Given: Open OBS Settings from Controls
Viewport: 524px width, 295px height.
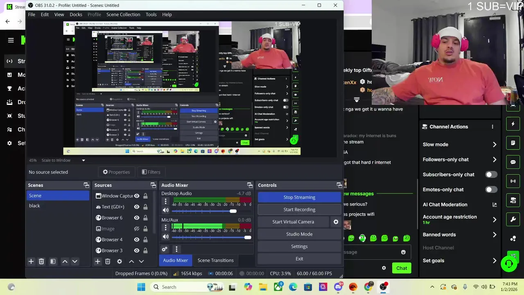Looking at the screenshot, I should pyautogui.click(x=299, y=246).
